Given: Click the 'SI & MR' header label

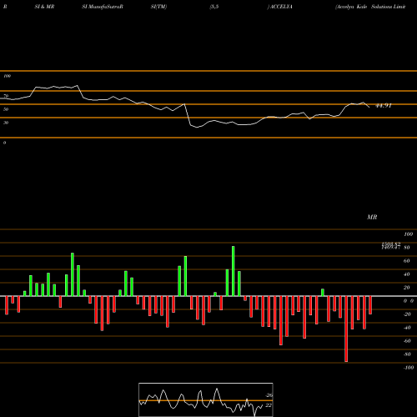Looking at the screenshot, I should (x=44, y=7).
